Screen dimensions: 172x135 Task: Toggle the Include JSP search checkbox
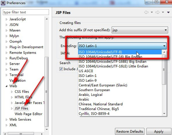tap(61, 69)
